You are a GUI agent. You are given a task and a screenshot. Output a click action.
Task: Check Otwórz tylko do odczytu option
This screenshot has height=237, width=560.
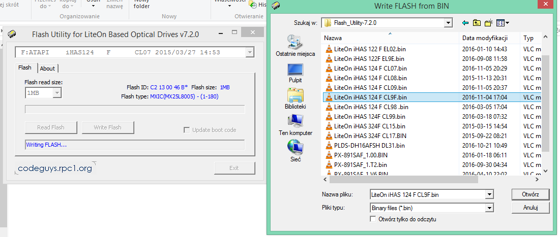(373, 219)
